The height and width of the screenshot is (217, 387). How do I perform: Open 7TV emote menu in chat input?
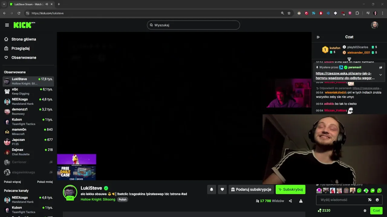tap(370, 200)
